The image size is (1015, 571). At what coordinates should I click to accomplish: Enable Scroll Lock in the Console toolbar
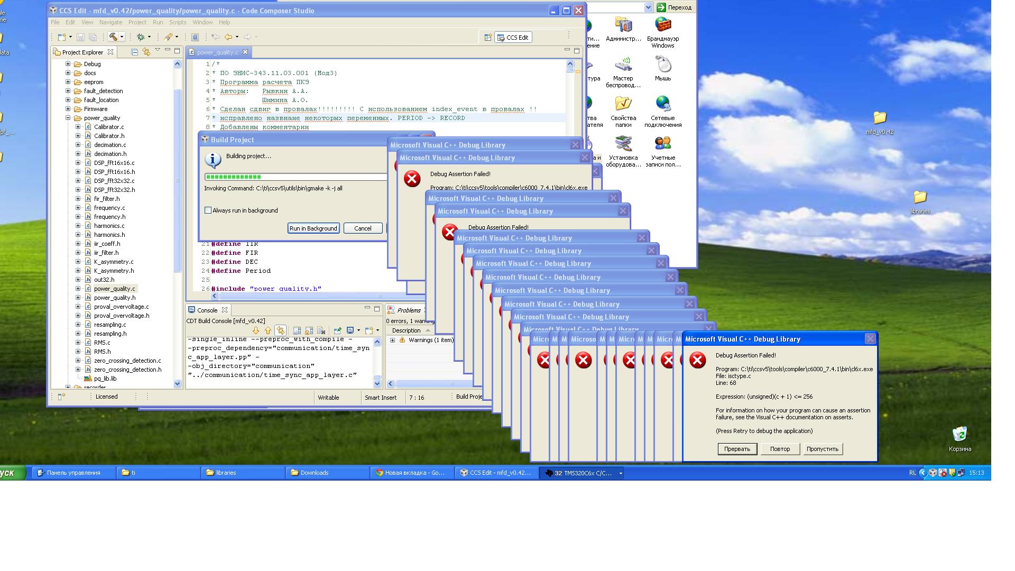[309, 330]
